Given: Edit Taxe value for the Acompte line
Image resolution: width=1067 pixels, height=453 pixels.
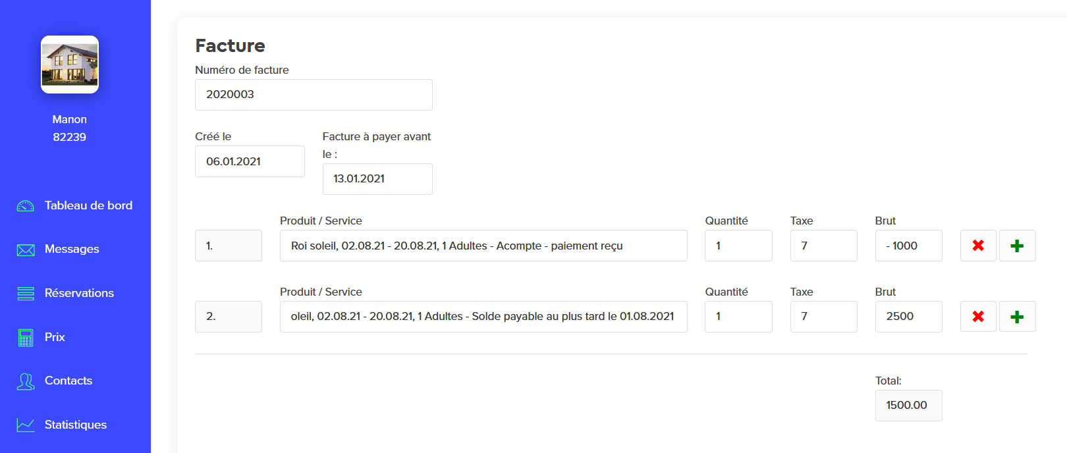Looking at the screenshot, I should 824,246.
